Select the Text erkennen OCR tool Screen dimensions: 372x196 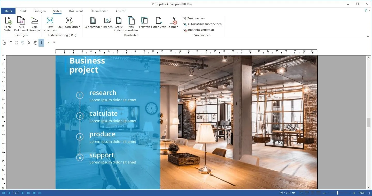coord(50,23)
